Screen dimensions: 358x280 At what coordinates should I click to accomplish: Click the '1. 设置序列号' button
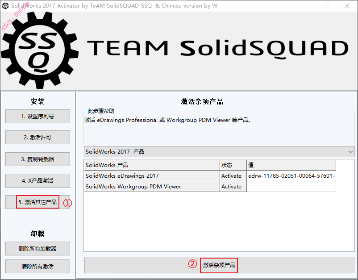coord(37,116)
